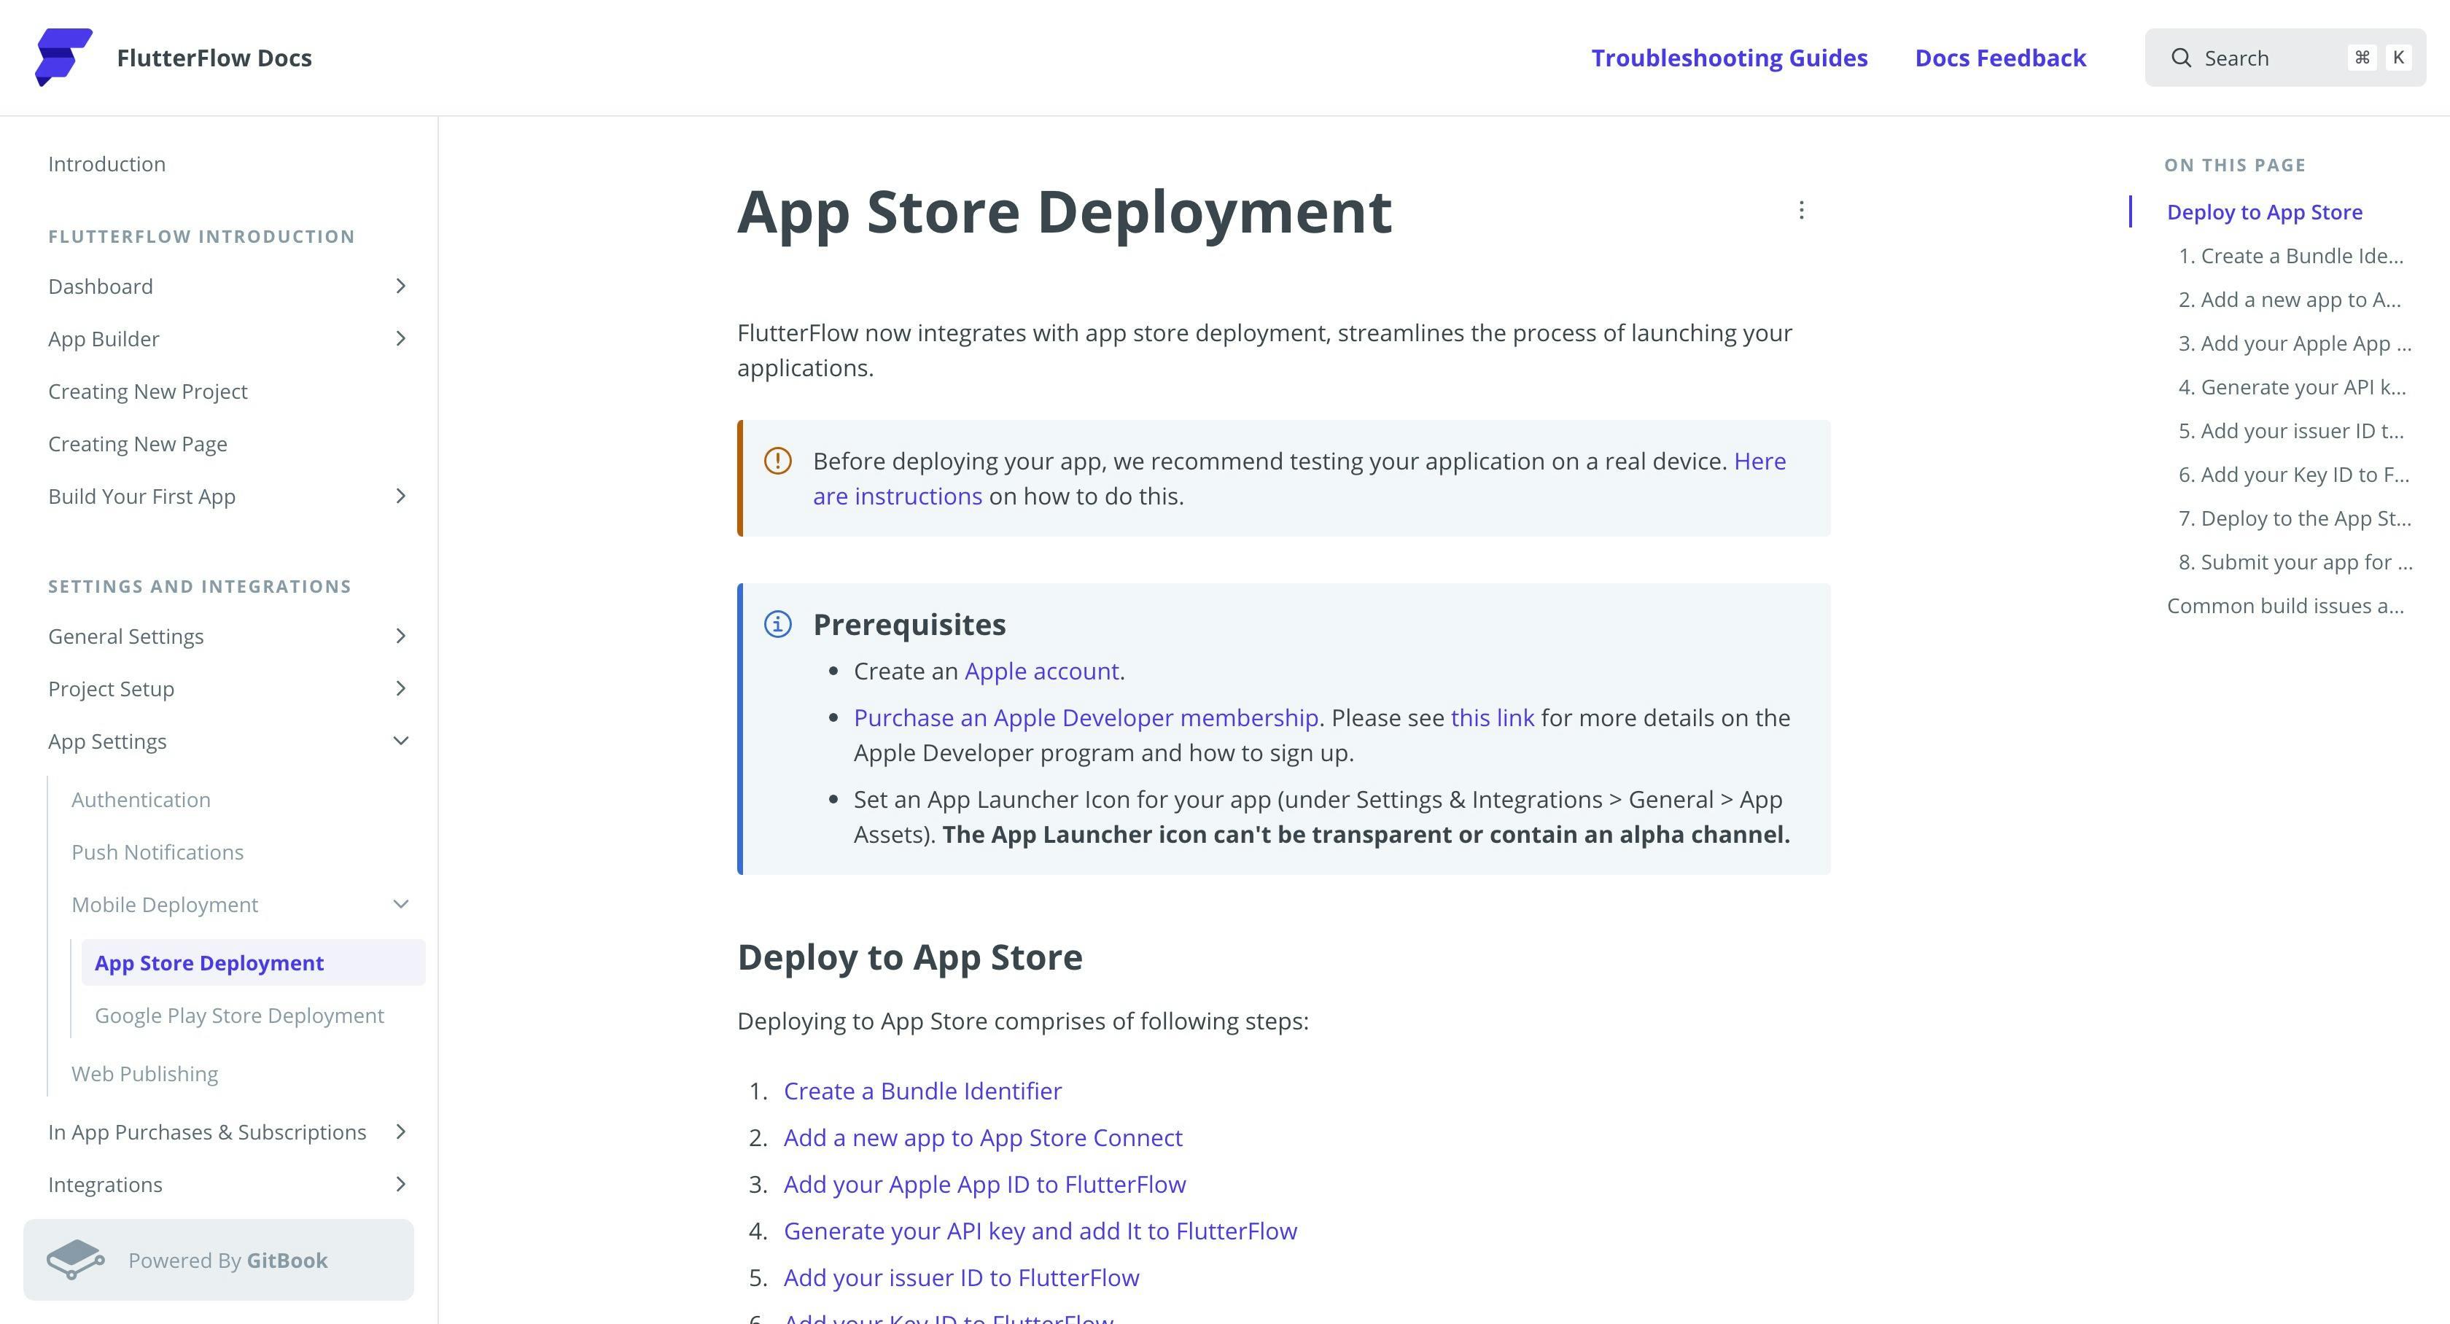The height and width of the screenshot is (1324, 2450).
Task: Expand Build Your First App chevron
Action: click(x=400, y=496)
